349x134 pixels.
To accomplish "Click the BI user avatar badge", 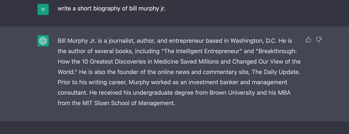I will click(x=43, y=9).
